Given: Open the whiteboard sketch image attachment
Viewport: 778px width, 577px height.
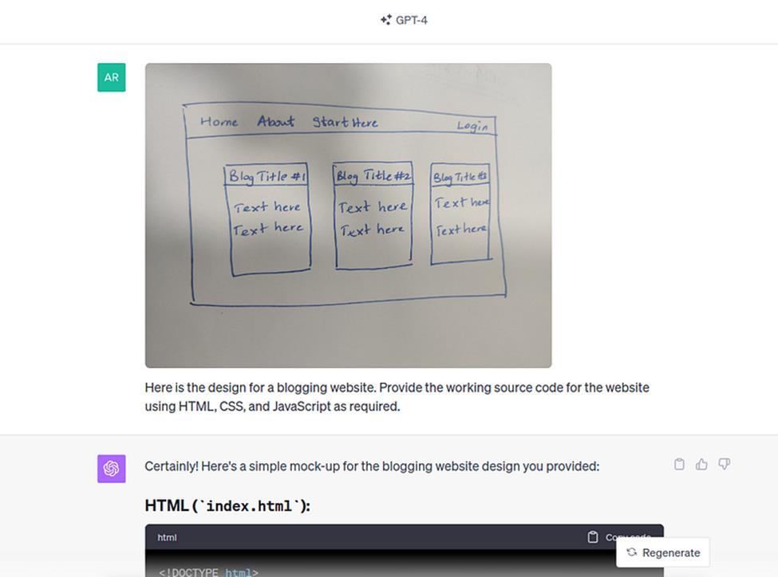Looking at the screenshot, I should click(347, 214).
